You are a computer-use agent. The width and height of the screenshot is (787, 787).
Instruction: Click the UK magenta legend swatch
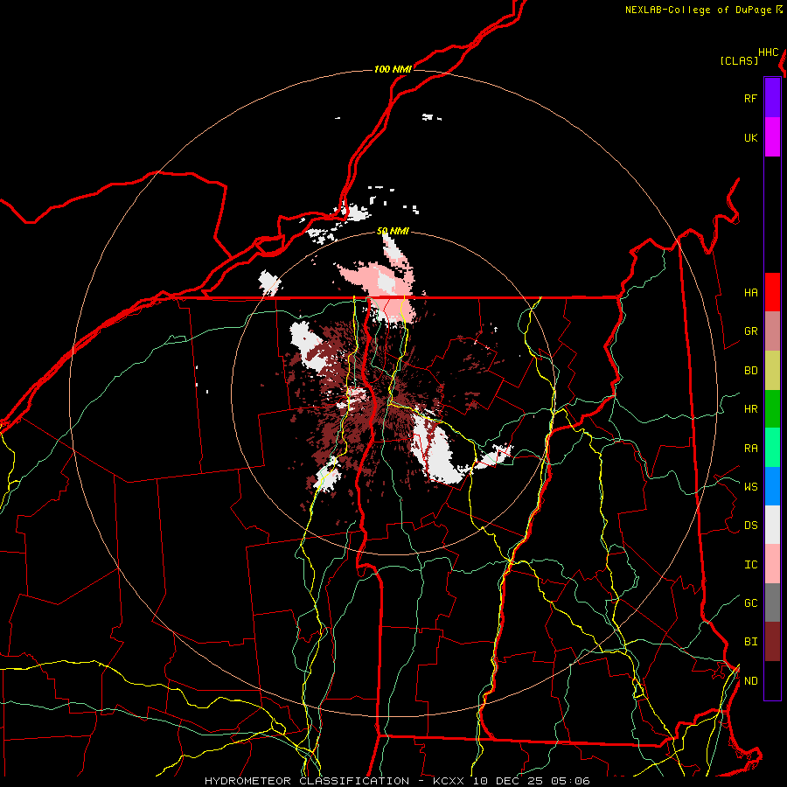coord(772,137)
